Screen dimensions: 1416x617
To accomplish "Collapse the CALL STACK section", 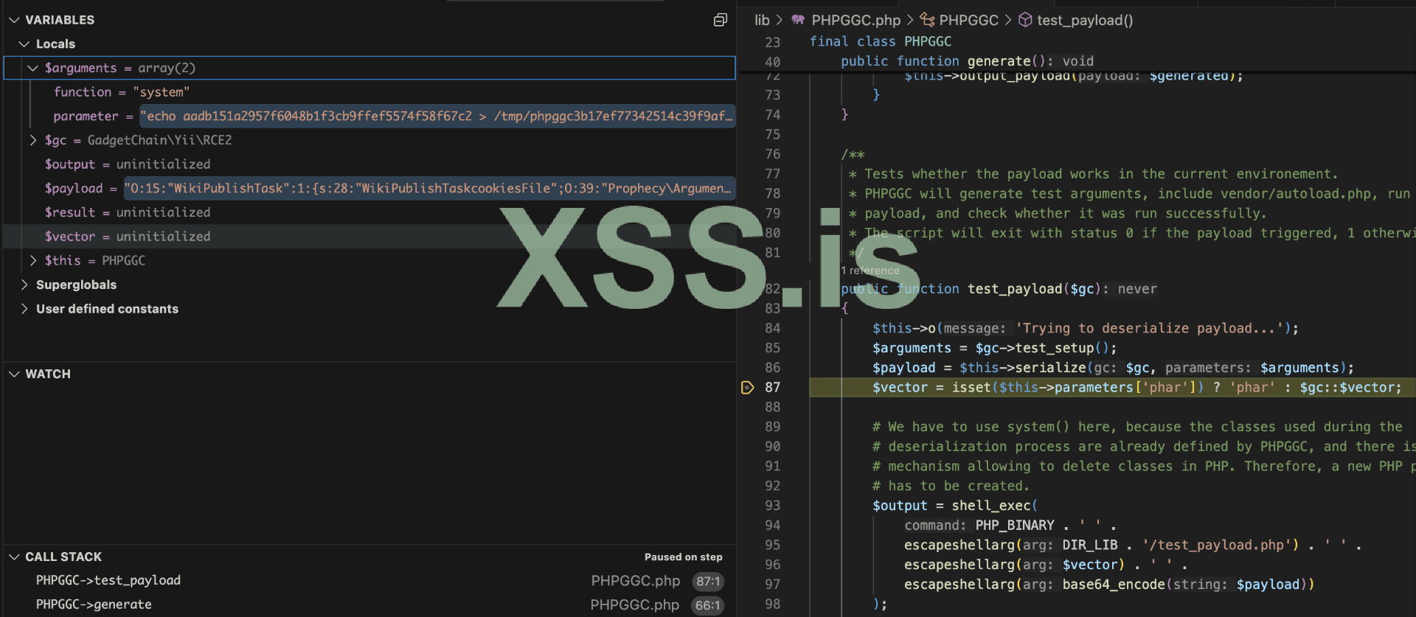I will pyautogui.click(x=14, y=557).
